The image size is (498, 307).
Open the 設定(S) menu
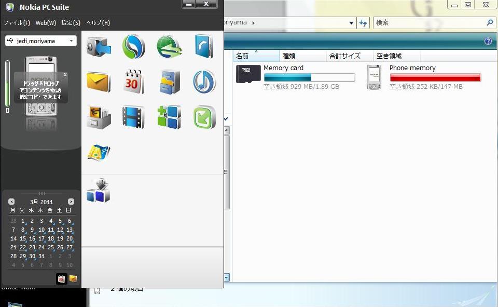(71, 22)
